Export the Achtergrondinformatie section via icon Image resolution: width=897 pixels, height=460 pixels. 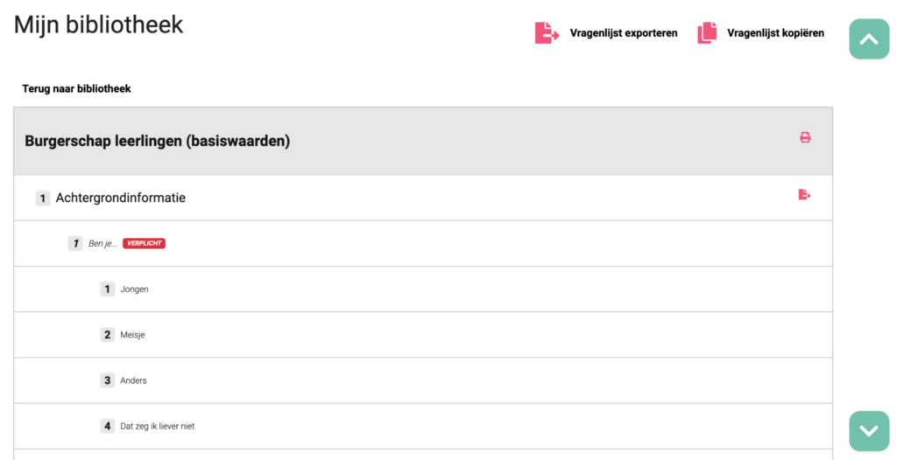(804, 194)
